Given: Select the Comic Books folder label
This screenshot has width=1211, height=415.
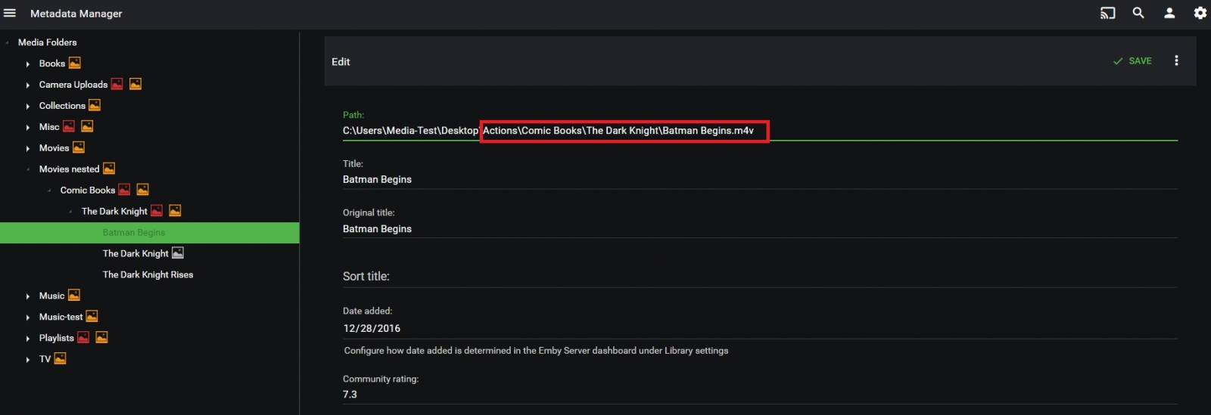Looking at the screenshot, I should [x=88, y=190].
